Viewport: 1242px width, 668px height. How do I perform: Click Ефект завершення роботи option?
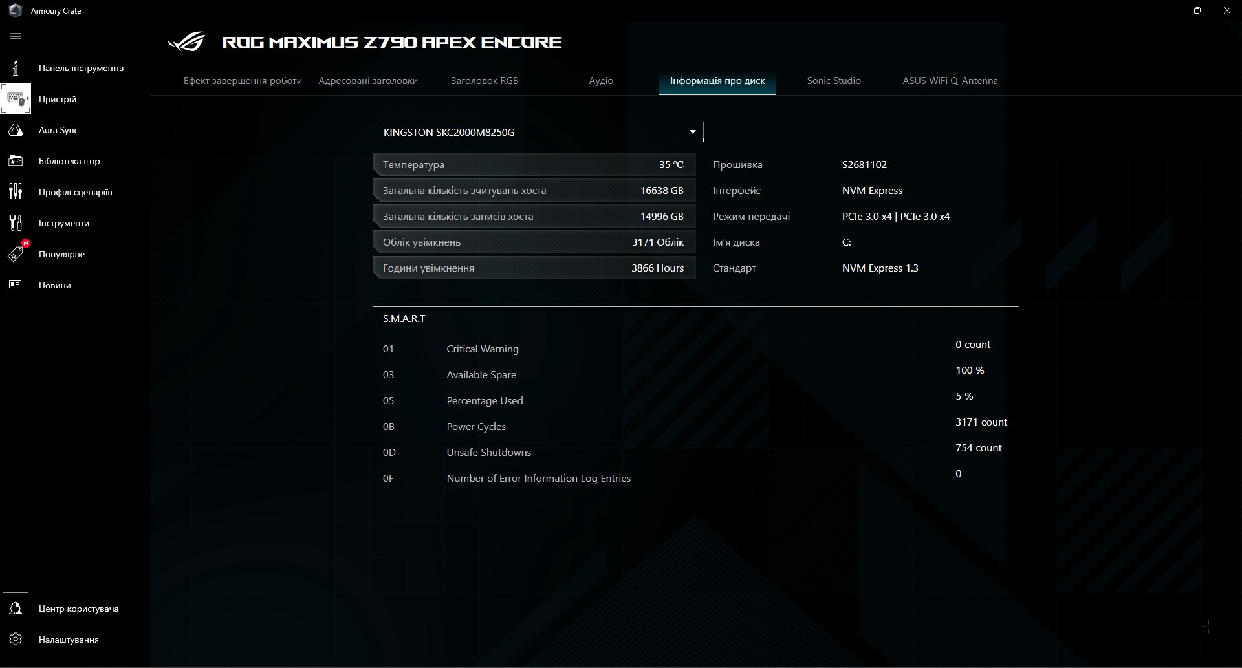pyautogui.click(x=242, y=80)
